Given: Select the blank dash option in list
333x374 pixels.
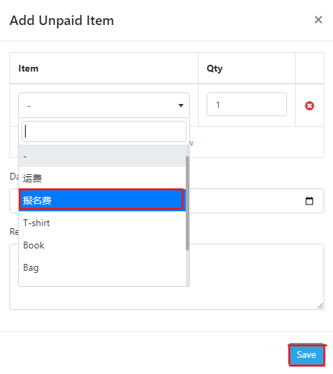Looking at the screenshot, I should click(x=102, y=156).
